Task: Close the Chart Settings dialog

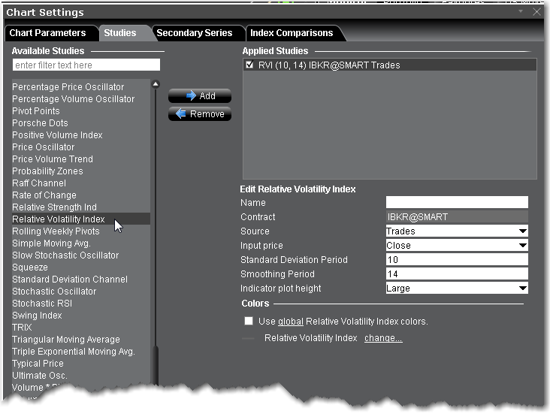Action: (536, 12)
